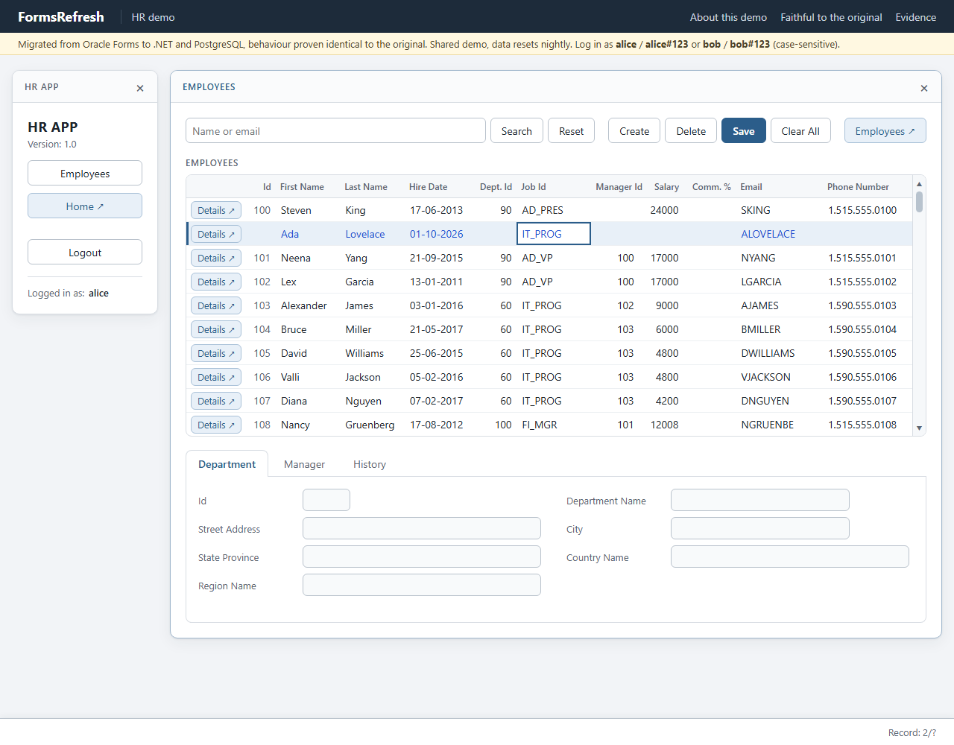Click the Search button
This screenshot has width=954, height=745.
tap(517, 130)
